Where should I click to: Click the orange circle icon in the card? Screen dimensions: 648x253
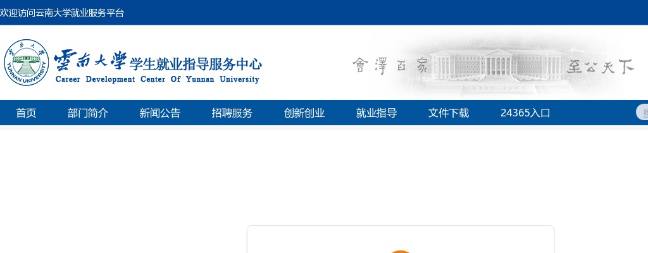[400, 251]
